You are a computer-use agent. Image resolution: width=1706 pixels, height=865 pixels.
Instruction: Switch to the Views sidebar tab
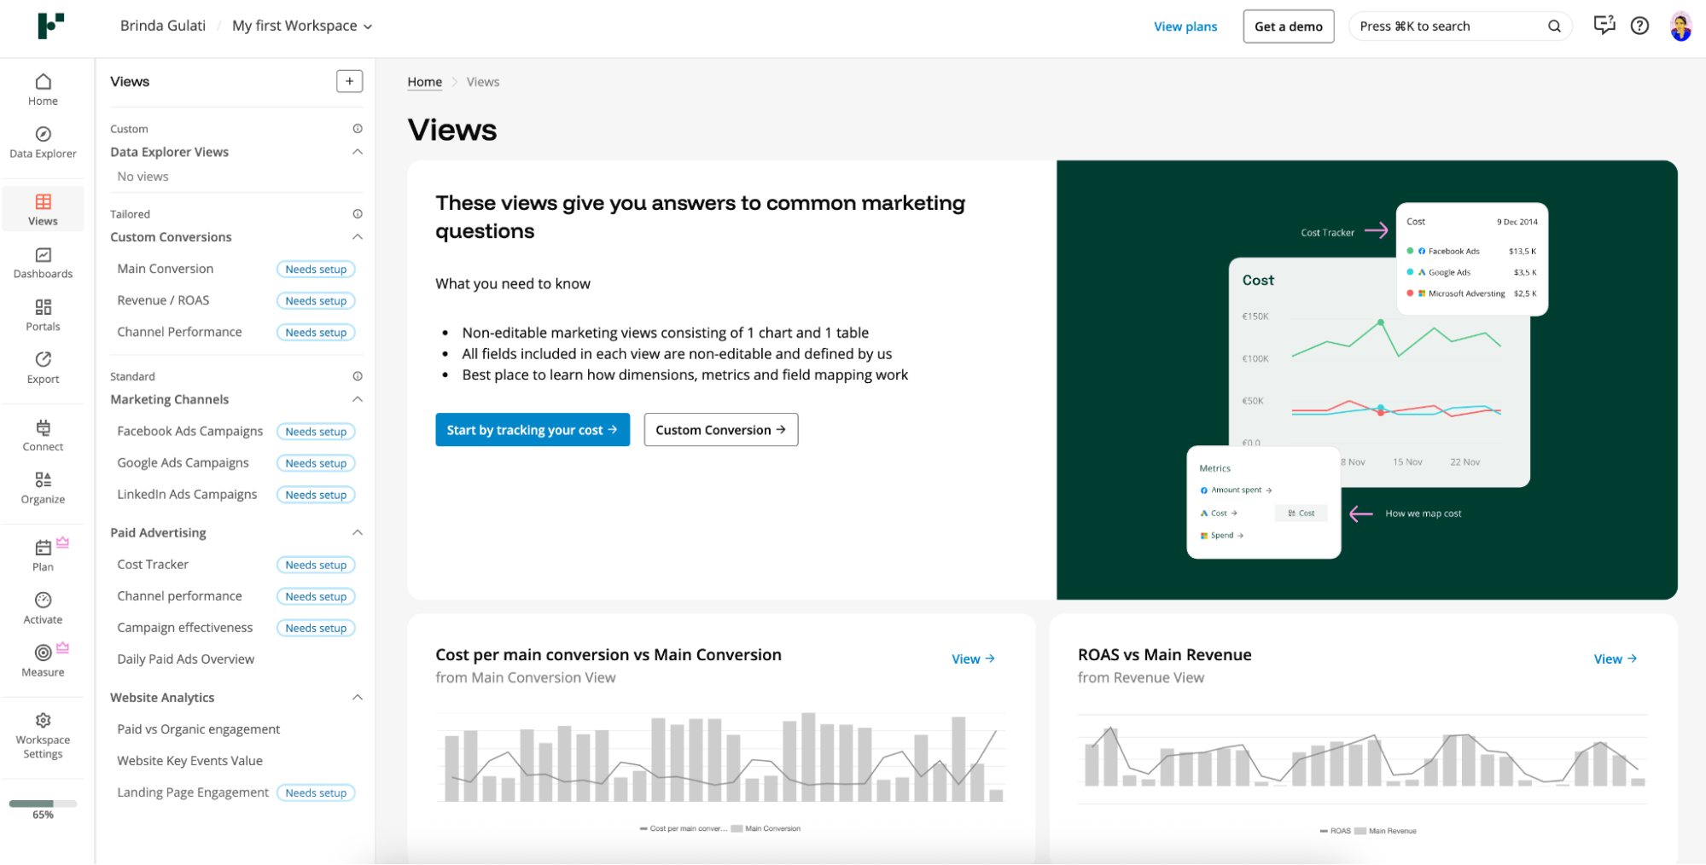43,208
